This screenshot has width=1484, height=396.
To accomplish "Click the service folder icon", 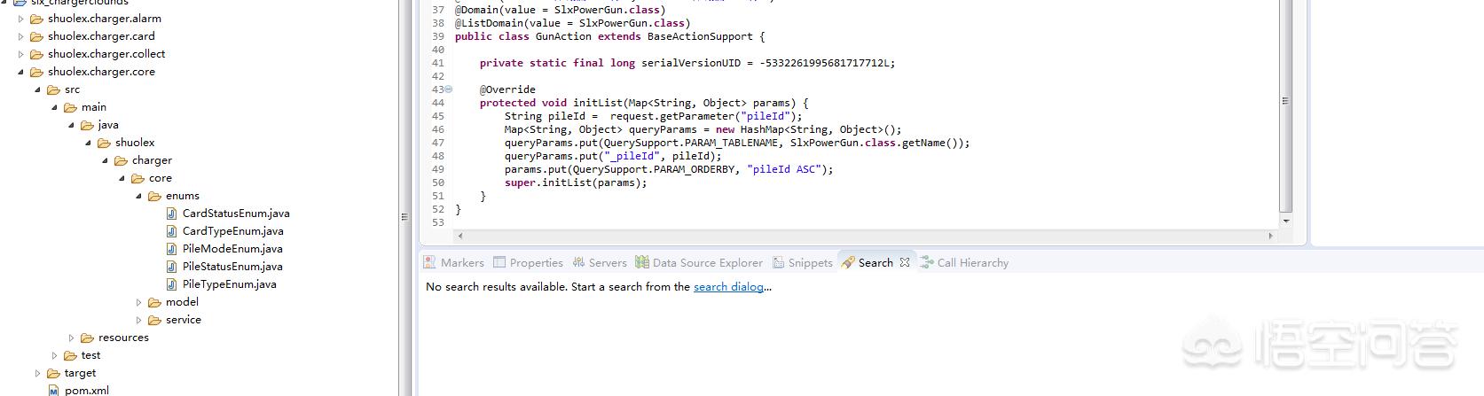I will (154, 320).
